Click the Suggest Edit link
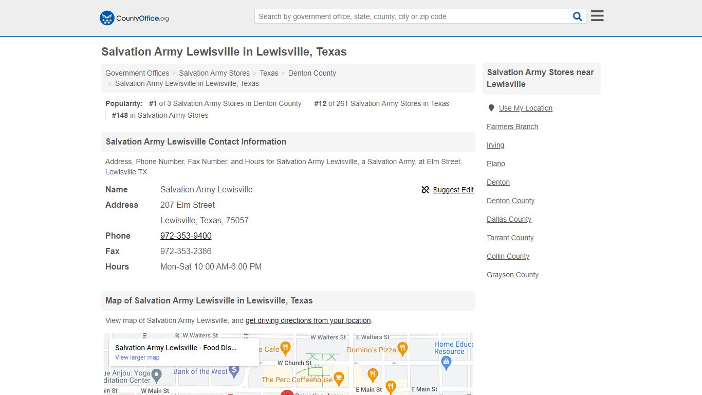Viewport: 702px width, 395px height. (x=453, y=190)
